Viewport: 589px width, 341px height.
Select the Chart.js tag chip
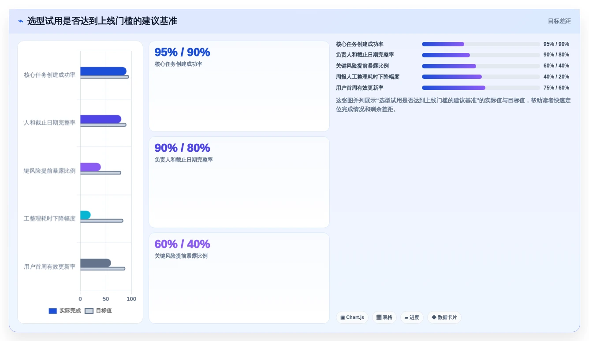352,318
